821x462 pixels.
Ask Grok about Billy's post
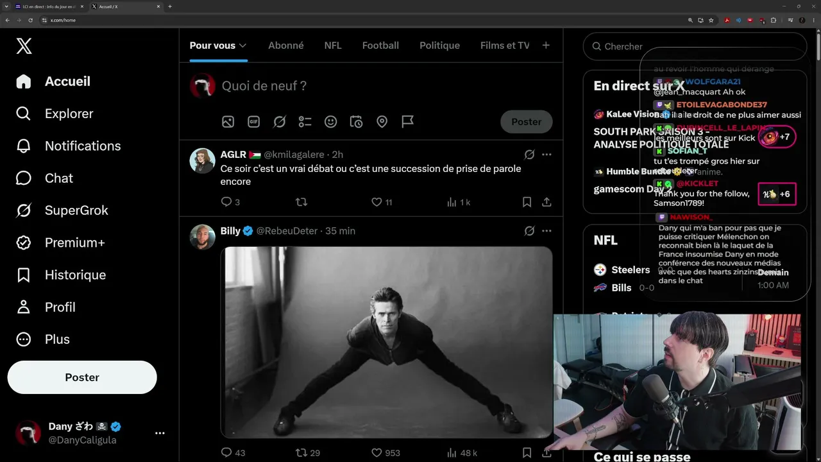click(529, 231)
